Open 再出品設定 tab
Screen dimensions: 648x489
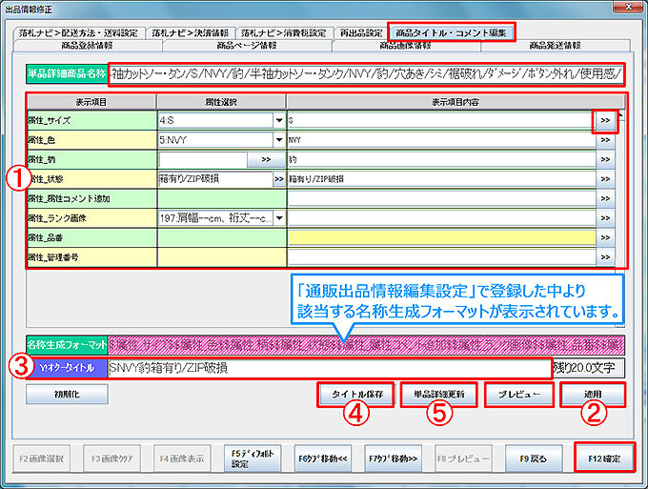(361, 33)
